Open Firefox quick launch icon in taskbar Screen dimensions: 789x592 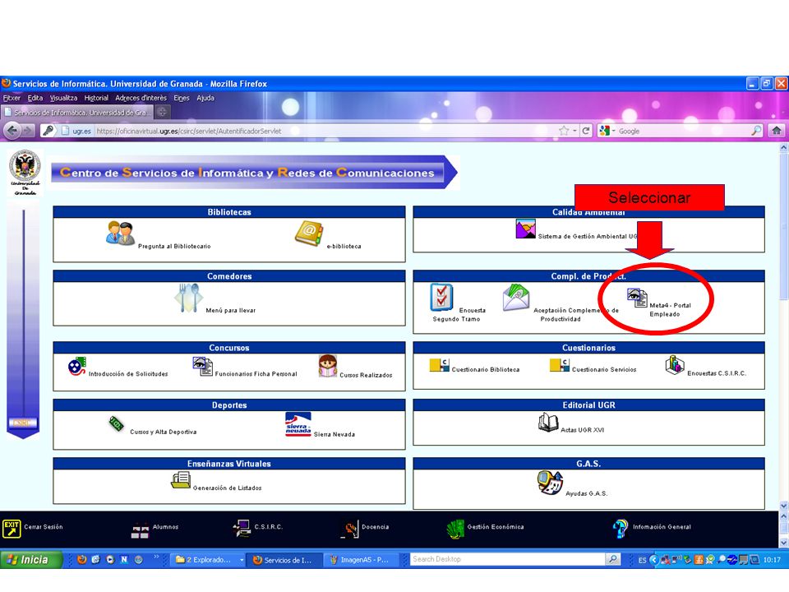pyautogui.click(x=82, y=559)
